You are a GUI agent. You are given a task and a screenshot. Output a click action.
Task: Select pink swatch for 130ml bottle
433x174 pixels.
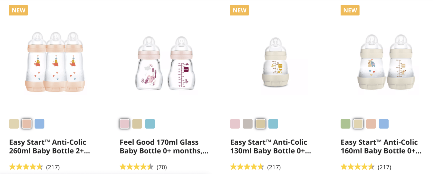tap(235, 124)
